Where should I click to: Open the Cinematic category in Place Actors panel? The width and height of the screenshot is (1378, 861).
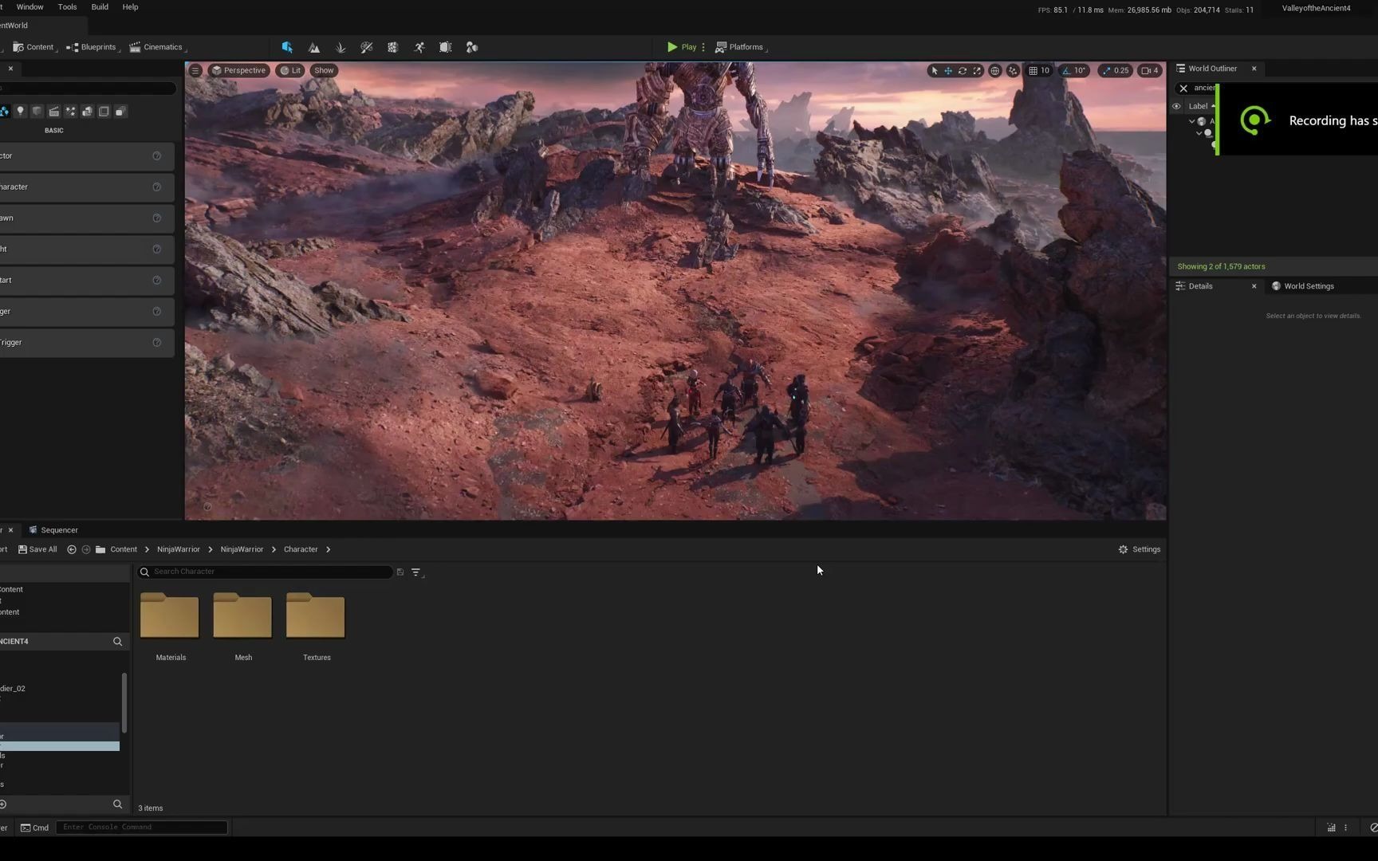point(53,111)
